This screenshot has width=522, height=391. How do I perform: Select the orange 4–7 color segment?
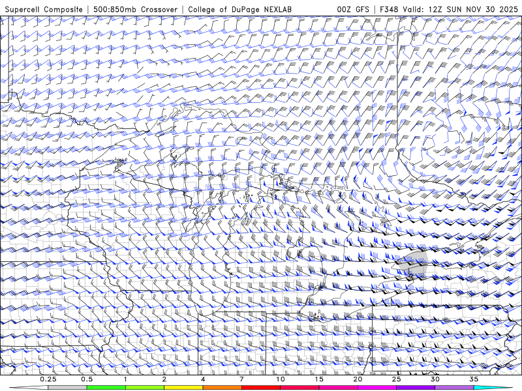222,388
